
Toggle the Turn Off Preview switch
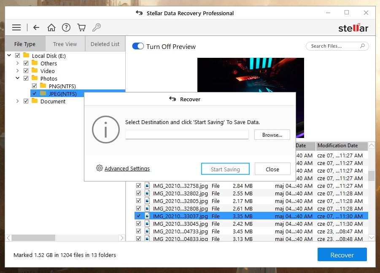pos(138,46)
